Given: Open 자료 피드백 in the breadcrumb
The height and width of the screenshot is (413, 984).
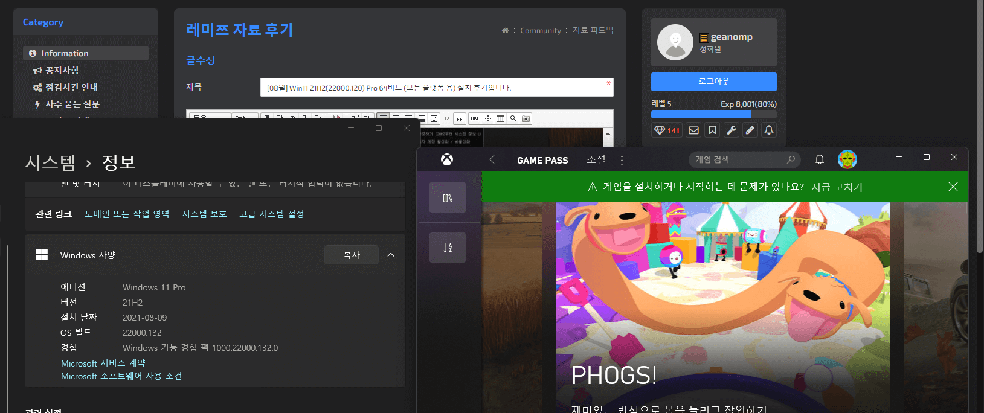Looking at the screenshot, I should (x=593, y=30).
